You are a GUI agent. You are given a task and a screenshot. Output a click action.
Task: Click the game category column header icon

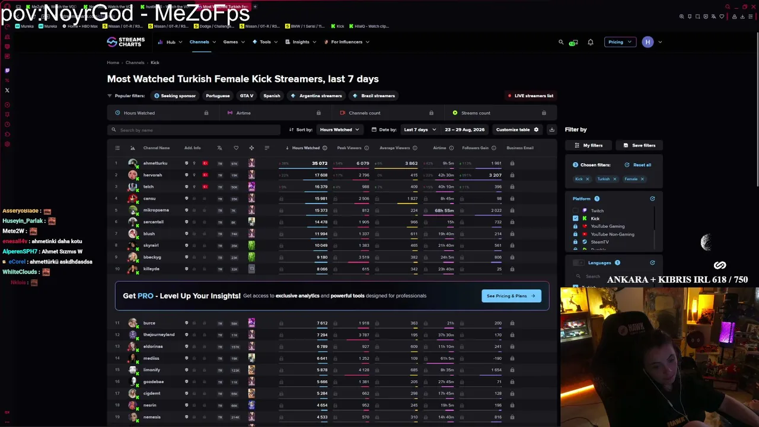click(x=251, y=148)
